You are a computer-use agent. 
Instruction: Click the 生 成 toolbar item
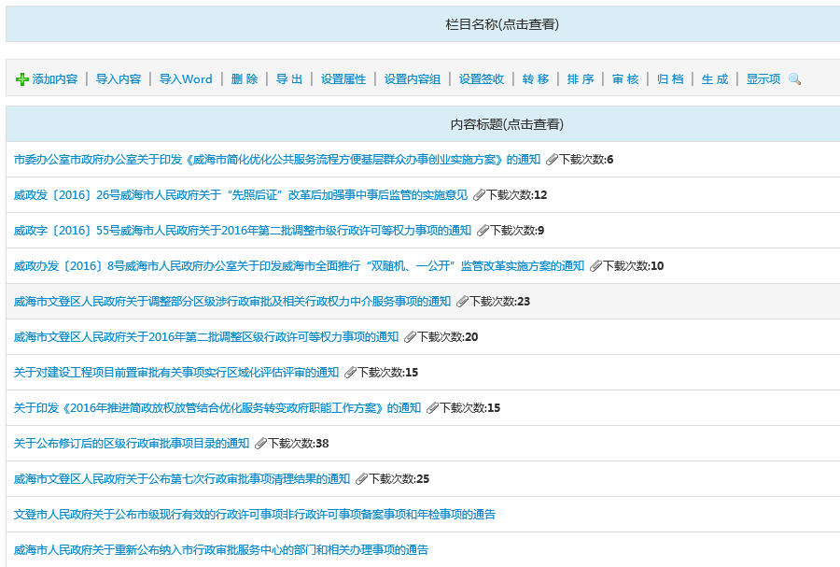point(715,79)
